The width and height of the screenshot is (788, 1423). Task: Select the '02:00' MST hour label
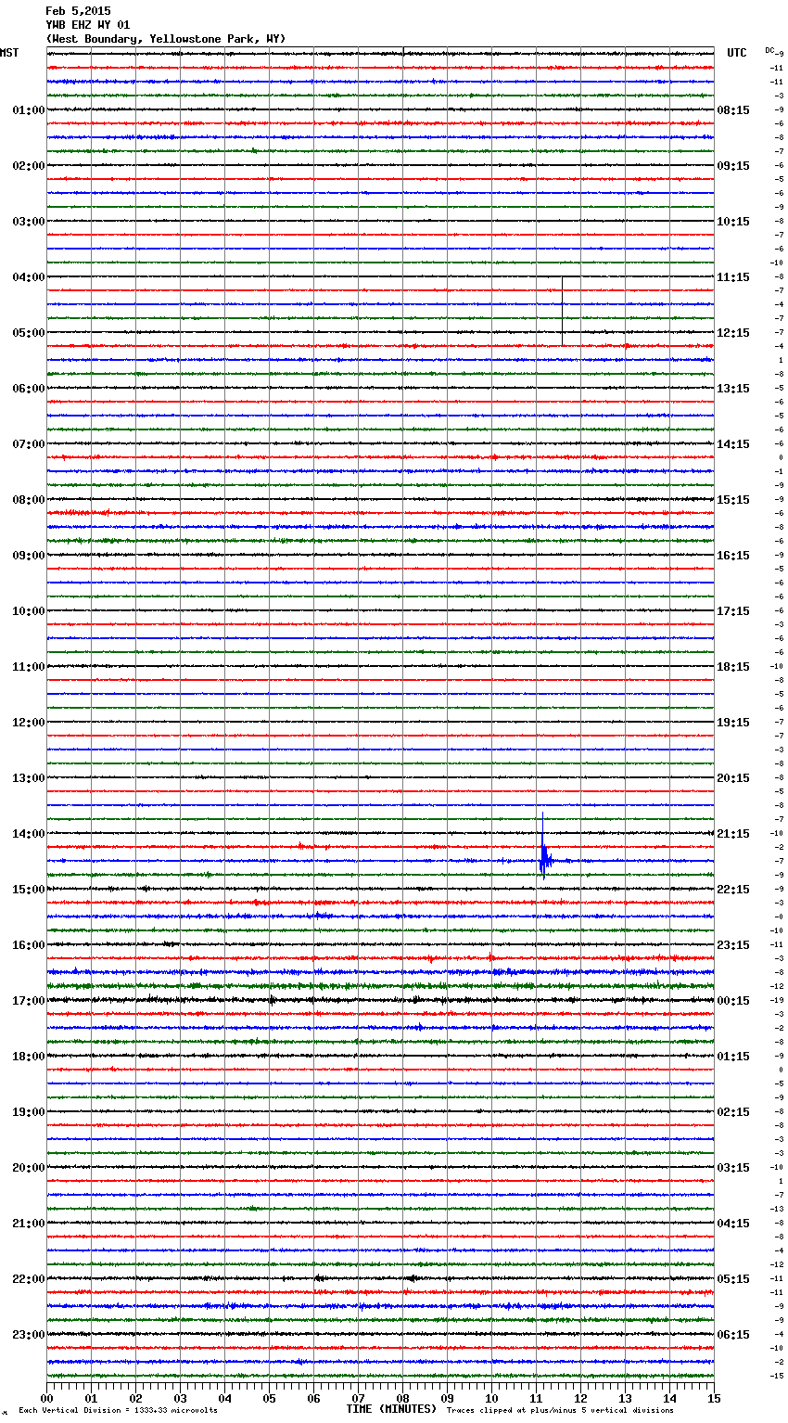(29, 166)
